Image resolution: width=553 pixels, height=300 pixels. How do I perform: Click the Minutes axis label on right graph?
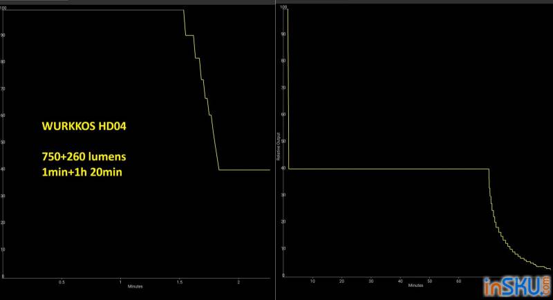click(x=415, y=285)
